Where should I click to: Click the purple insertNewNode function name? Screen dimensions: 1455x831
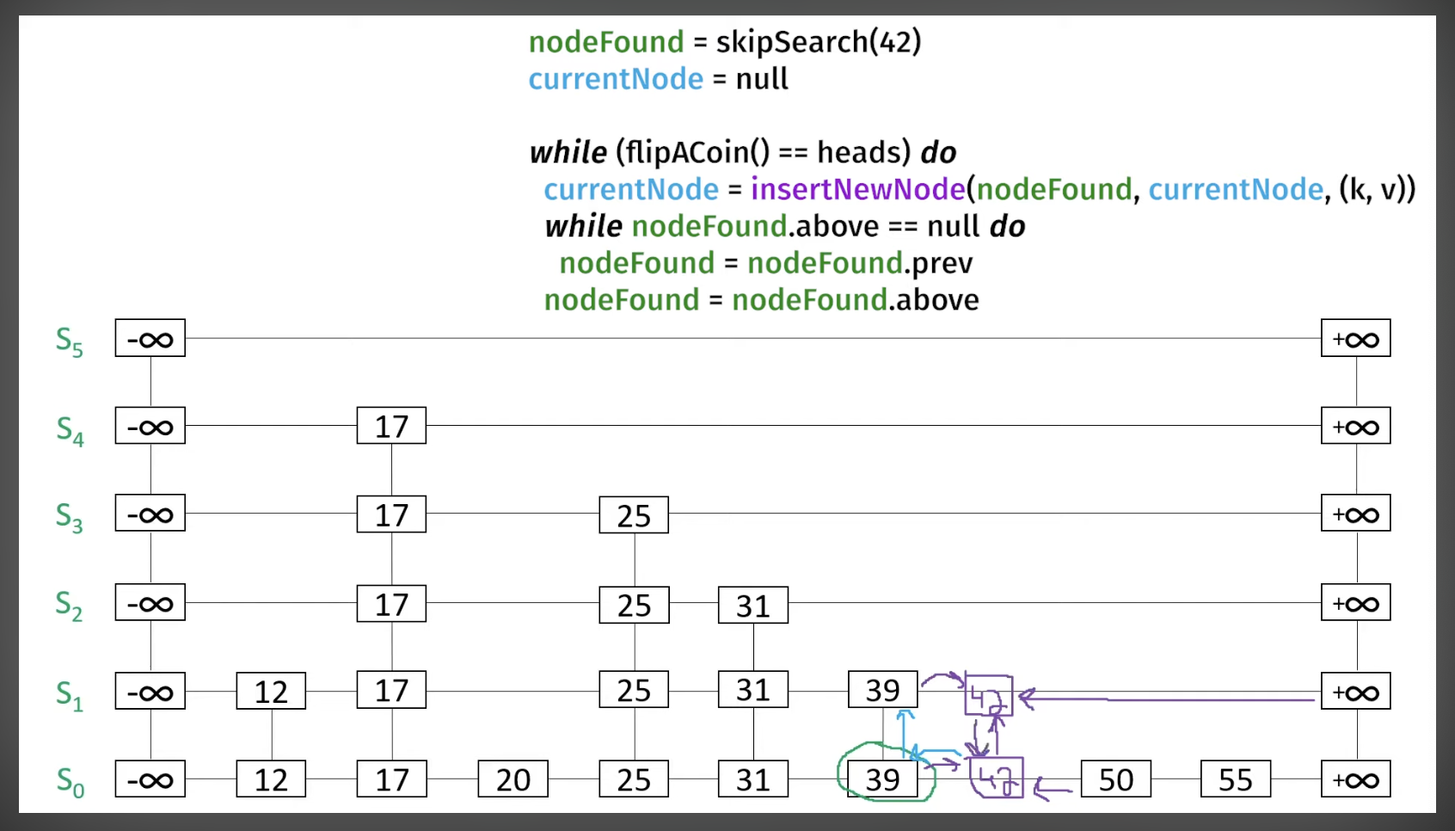(x=858, y=189)
